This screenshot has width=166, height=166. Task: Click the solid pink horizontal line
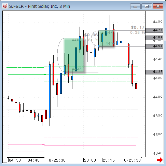click(x=72, y=145)
